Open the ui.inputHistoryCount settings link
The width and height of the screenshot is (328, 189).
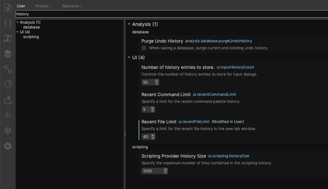235,67
